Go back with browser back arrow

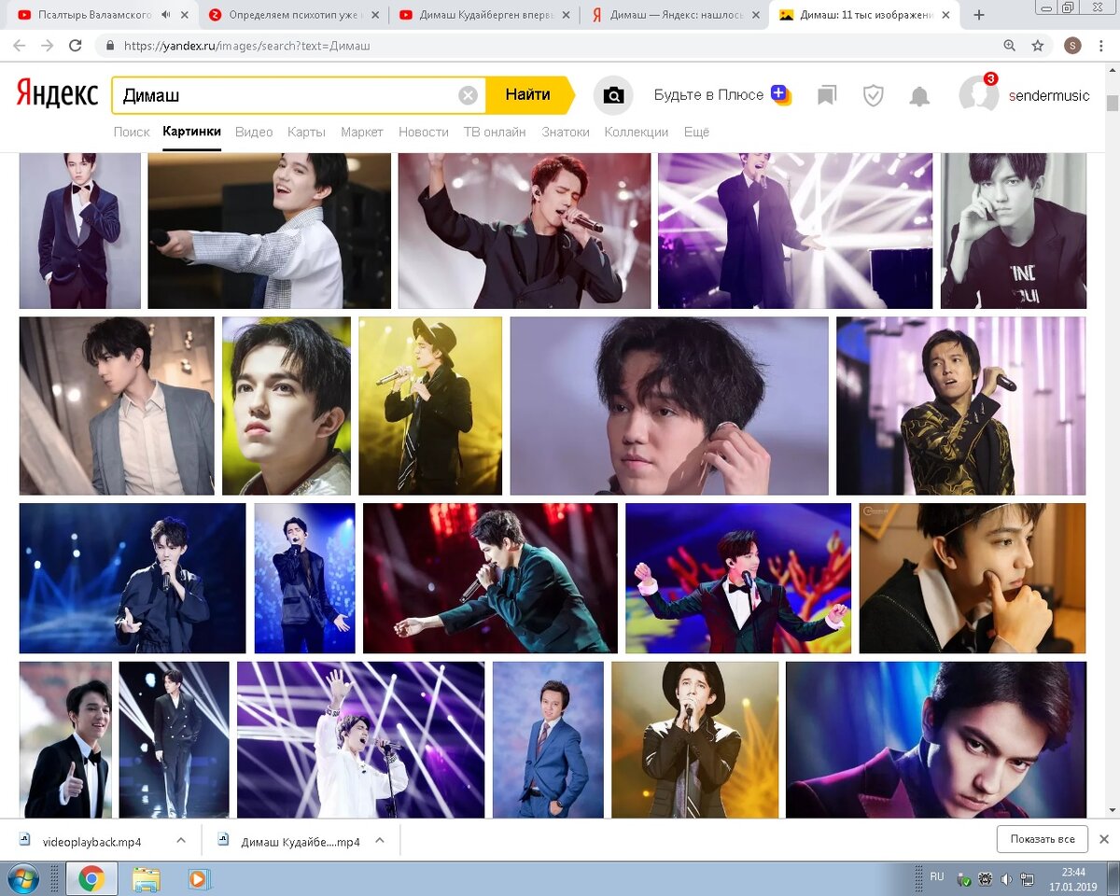20,45
